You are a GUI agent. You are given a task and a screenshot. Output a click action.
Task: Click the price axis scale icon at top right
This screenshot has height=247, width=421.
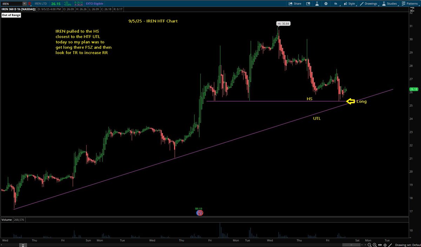click(412, 9)
